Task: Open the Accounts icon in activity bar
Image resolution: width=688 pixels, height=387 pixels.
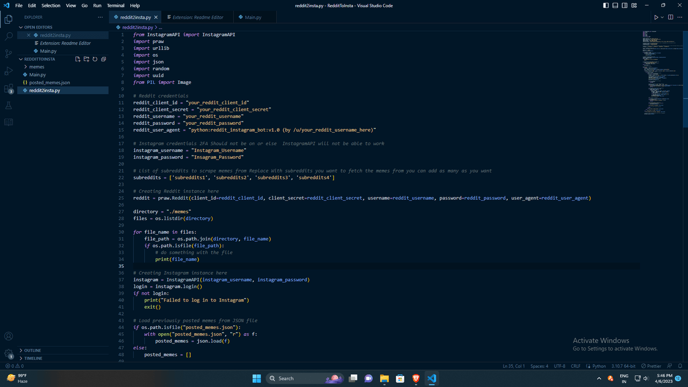Action: tap(9, 336)
